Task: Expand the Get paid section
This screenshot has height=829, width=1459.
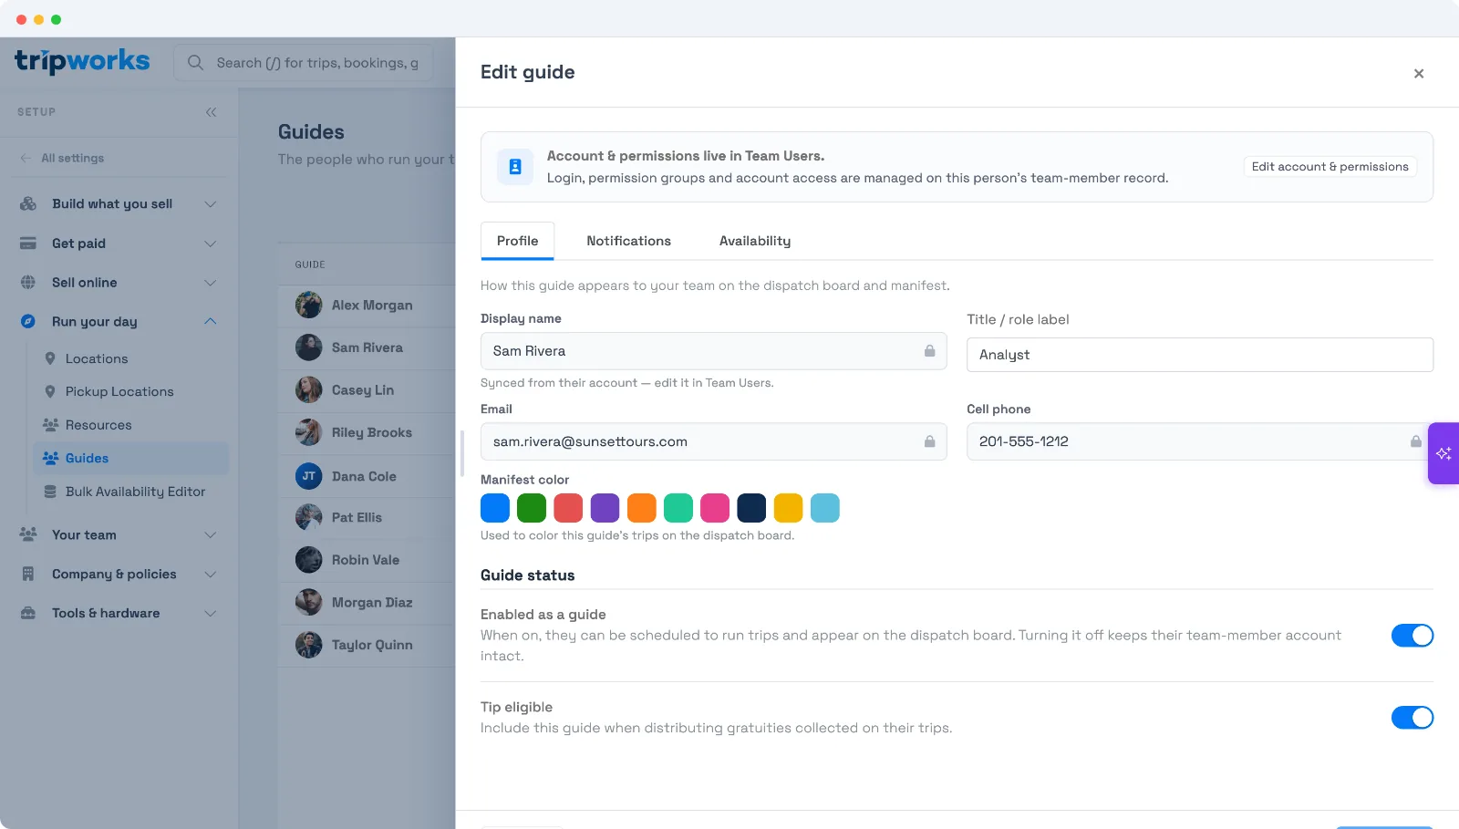Action: pos(211,244)
